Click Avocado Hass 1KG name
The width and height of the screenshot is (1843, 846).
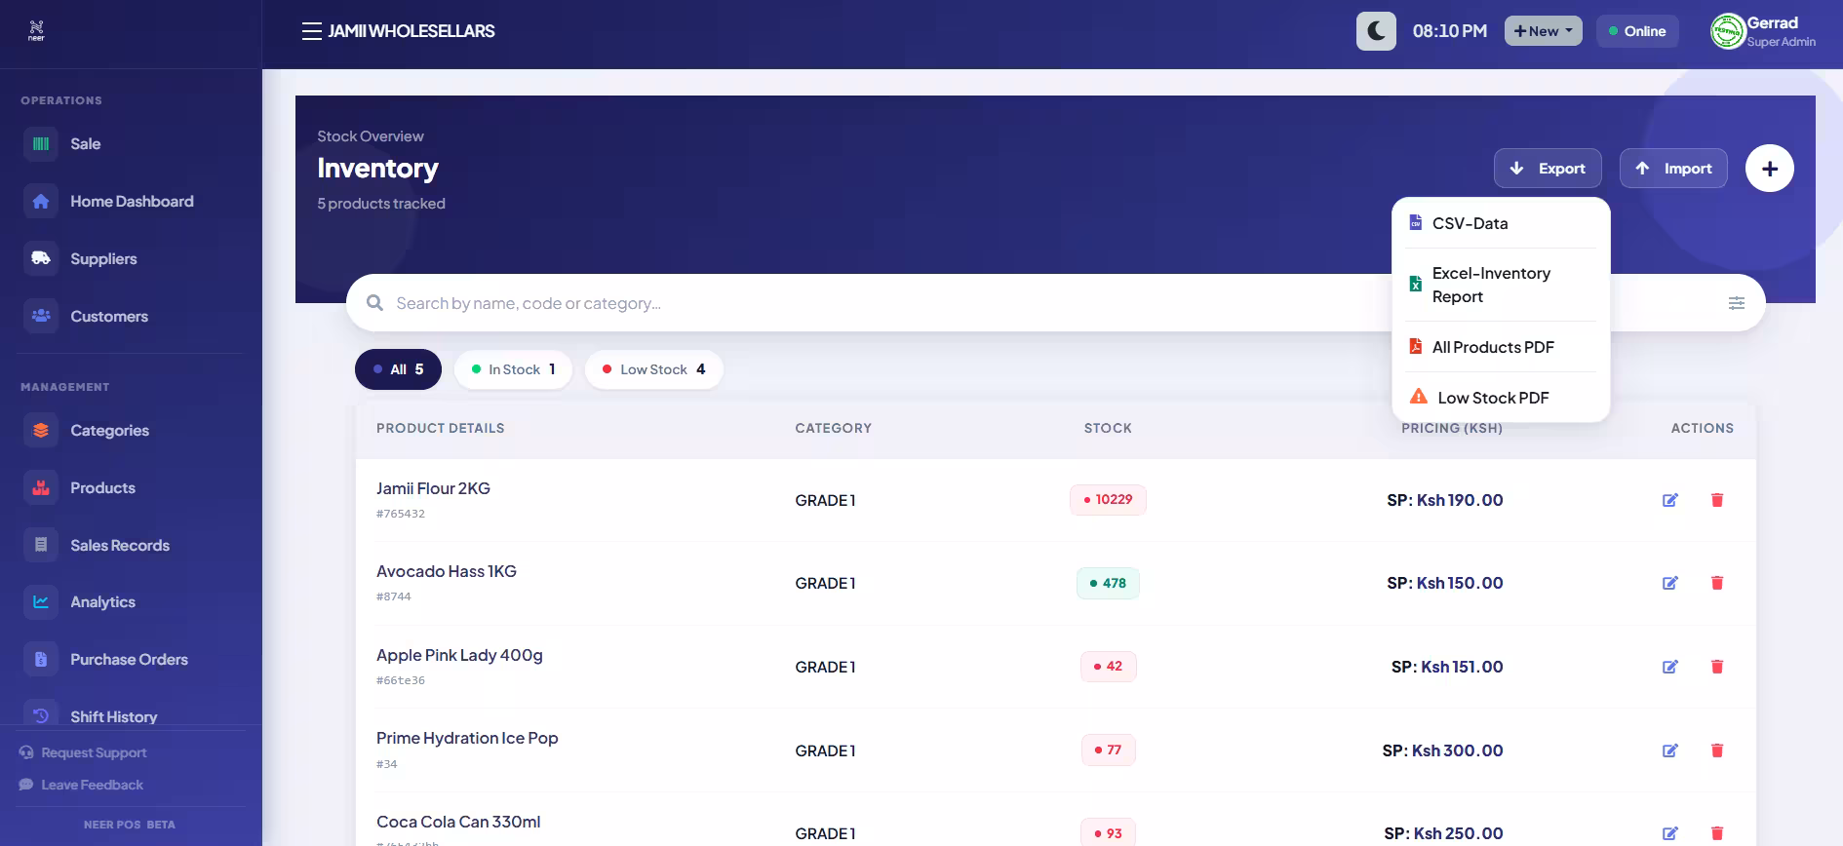point(447,571)
